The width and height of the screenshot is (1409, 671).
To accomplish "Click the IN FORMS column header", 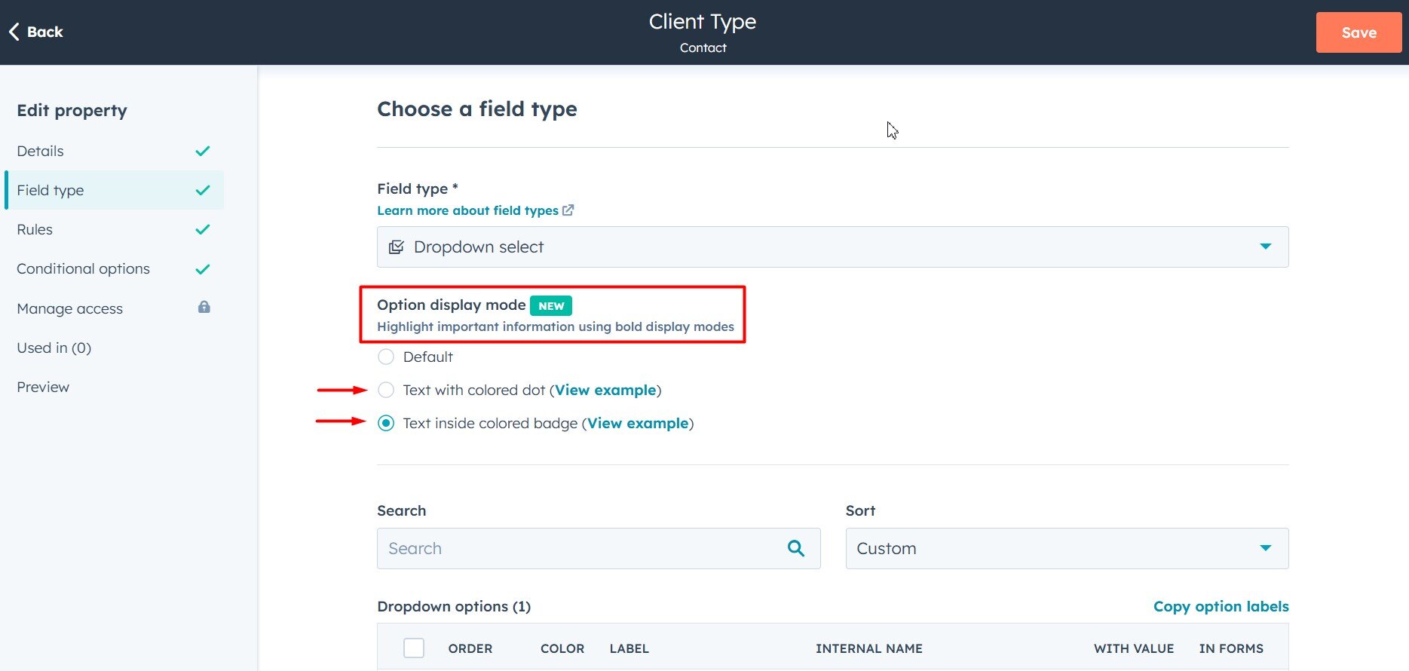I will (x=1231, y=648).
